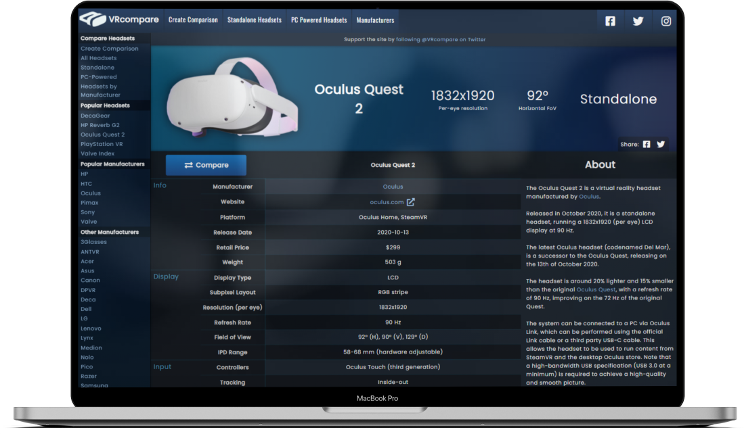The image size is (744, 434).
Task: Go to Standalone in sidebar
Action: pos(97,68)
